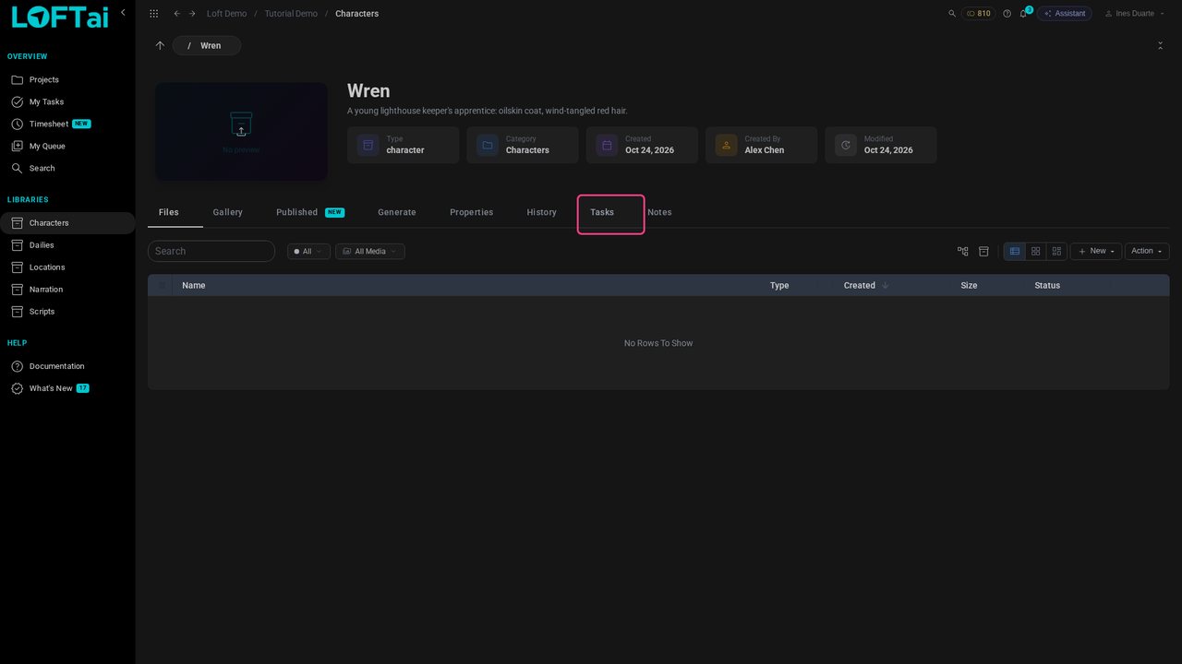The height and width of the screenshot is (664, 1182).
Task: Upload a preview image in the thumbnail
Action: 241,132
